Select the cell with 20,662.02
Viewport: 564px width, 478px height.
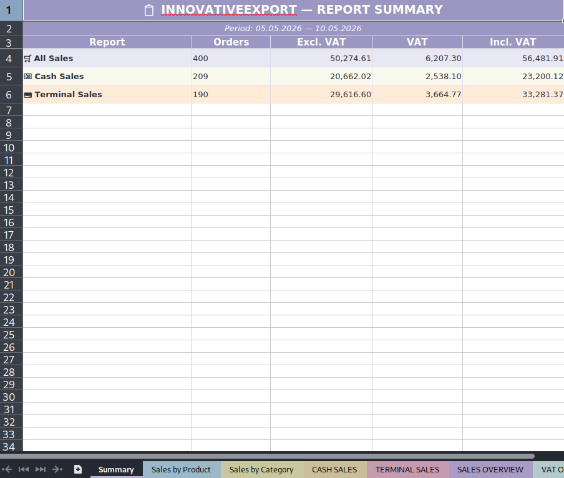321,76
